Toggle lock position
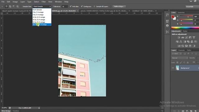The image size is (199, 112). click(x=184, y=62)
